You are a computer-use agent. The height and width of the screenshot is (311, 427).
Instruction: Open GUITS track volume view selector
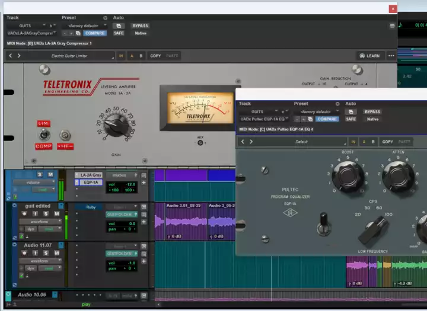click(x=34, y=182)
